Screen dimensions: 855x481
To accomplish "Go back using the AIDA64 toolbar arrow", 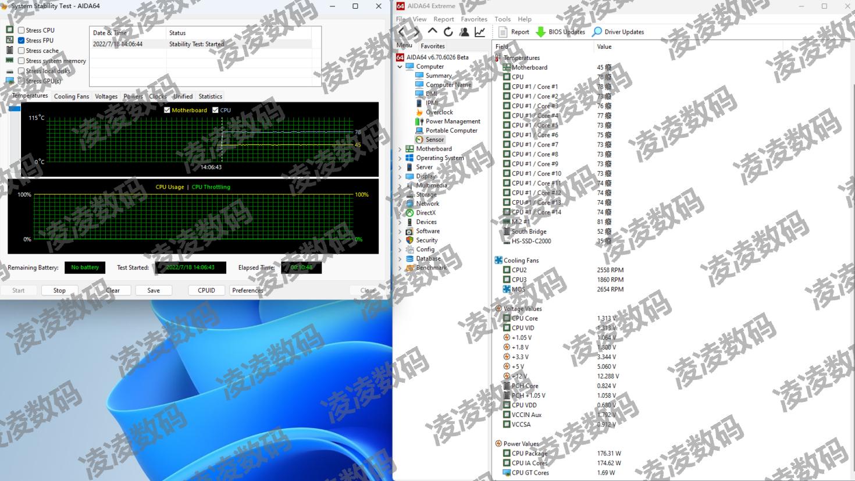I will (402, 32).
